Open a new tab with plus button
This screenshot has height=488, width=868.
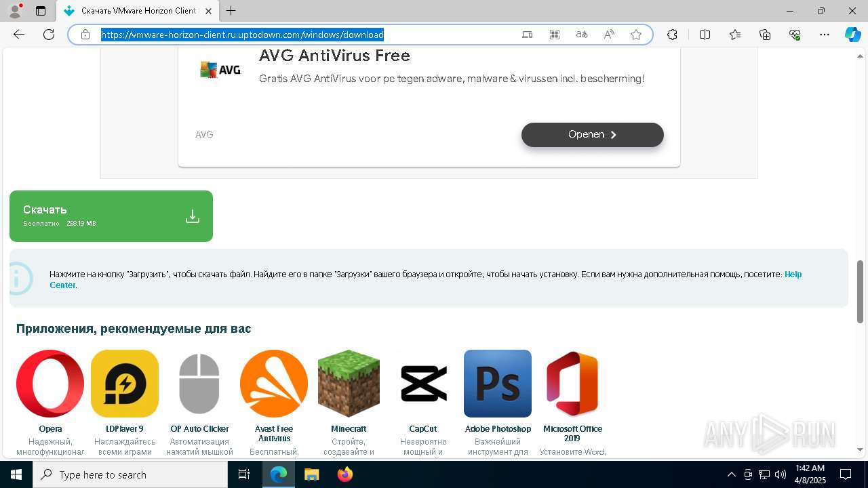(231, 11)
